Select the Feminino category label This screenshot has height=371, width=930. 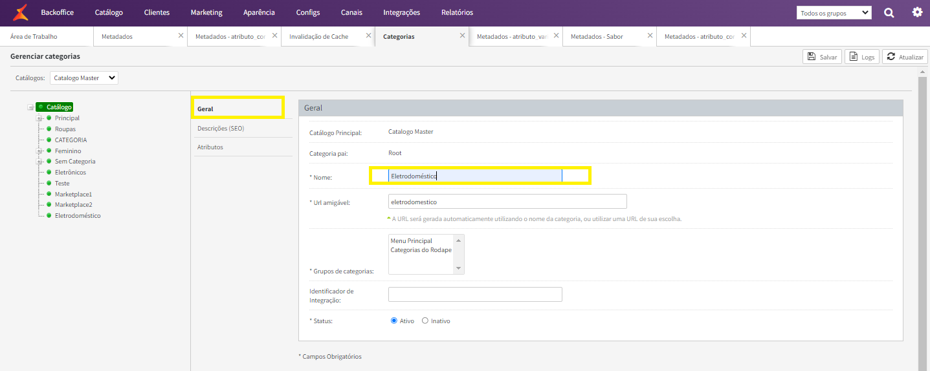coord(68,151)
